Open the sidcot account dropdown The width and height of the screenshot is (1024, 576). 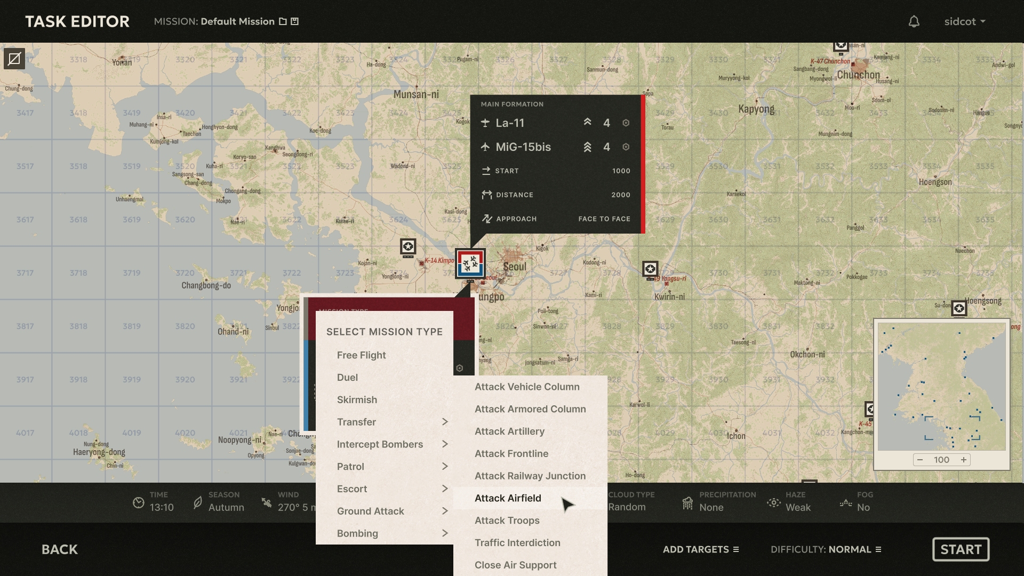click(x=965, y=22)
